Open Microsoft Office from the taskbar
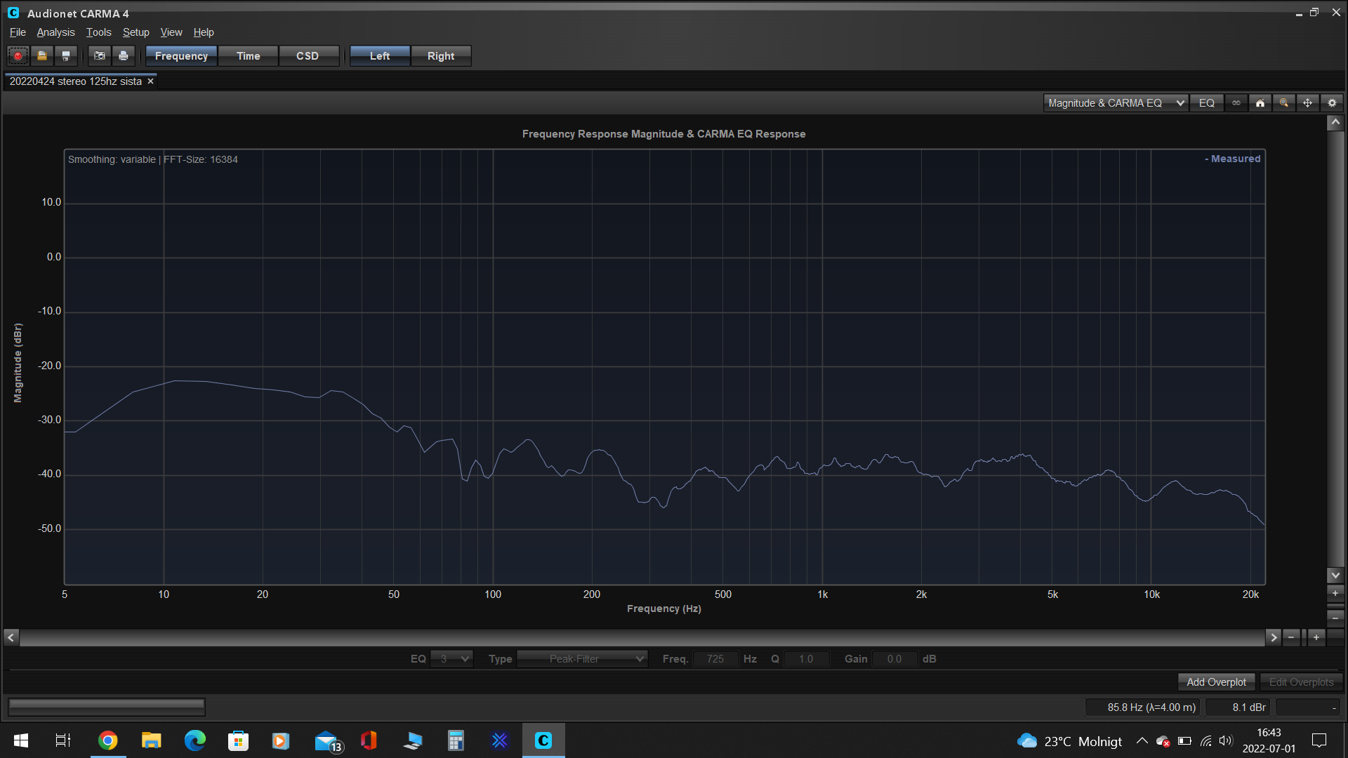Viewport: 1348px width, 758px height. click(x=369, y=740)
